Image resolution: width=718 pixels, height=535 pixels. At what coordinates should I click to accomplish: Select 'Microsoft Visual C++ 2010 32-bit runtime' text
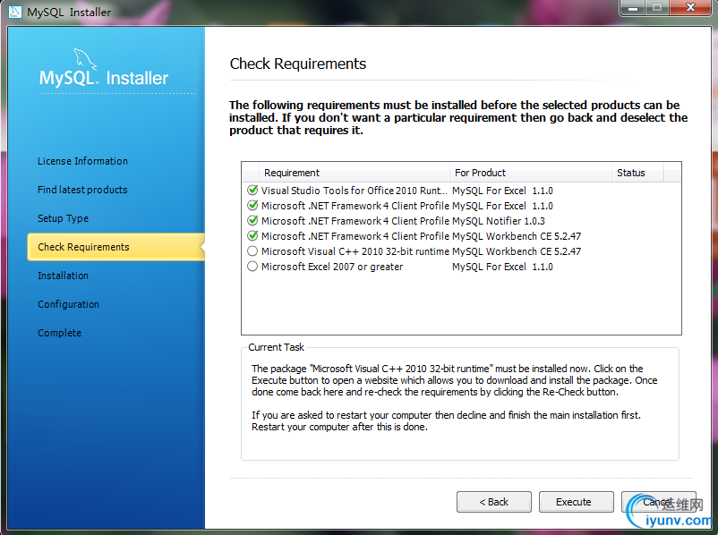point(355,251)
